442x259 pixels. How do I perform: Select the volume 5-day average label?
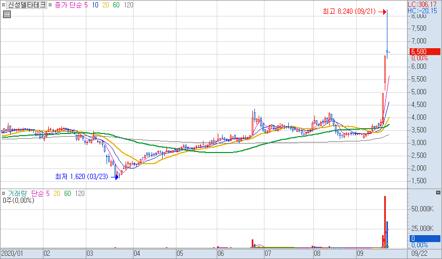(48, 193)
